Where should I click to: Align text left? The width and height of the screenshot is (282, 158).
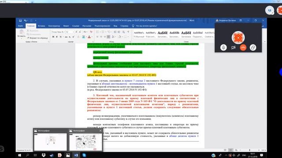97,37
